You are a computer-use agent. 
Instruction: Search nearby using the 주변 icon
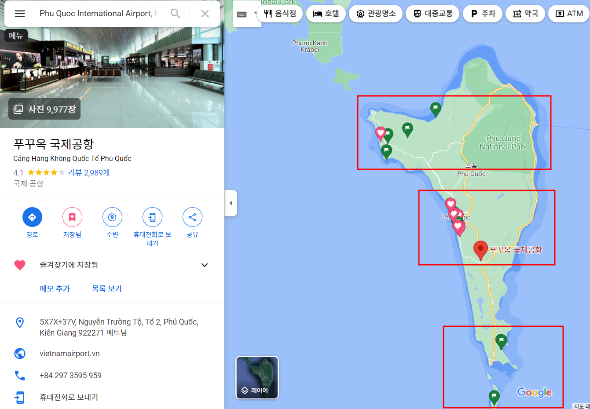click(112, 217)
